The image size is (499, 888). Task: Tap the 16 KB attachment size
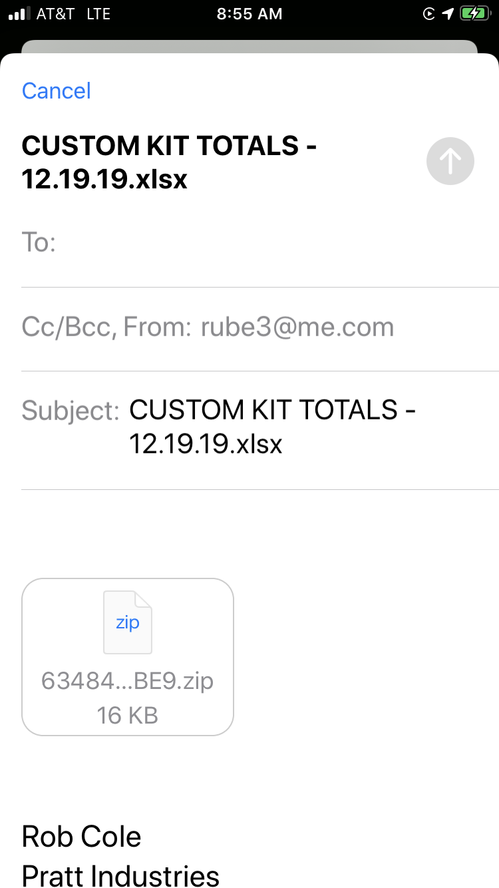tap(128, 716)
